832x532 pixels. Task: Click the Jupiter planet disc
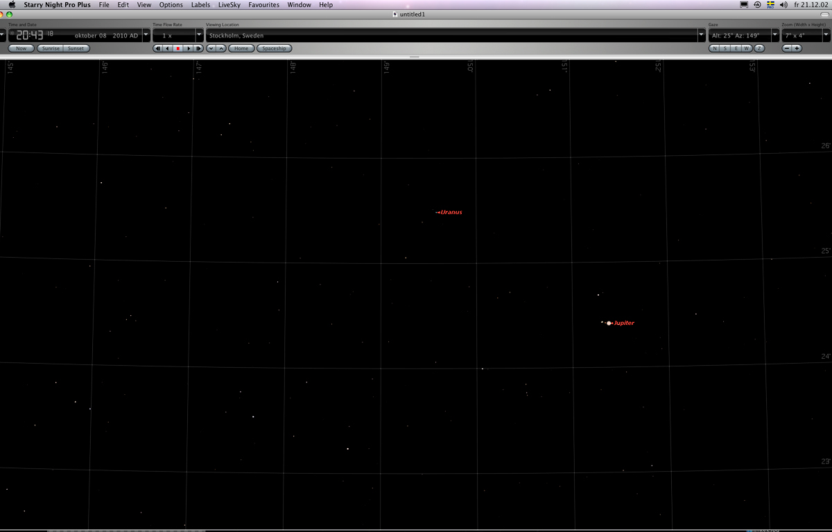609,323
